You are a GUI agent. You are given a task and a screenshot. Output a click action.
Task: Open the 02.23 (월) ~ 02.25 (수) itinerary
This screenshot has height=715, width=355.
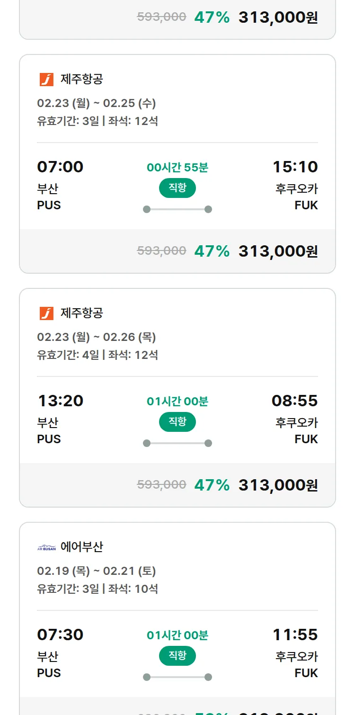pos(97,103)
